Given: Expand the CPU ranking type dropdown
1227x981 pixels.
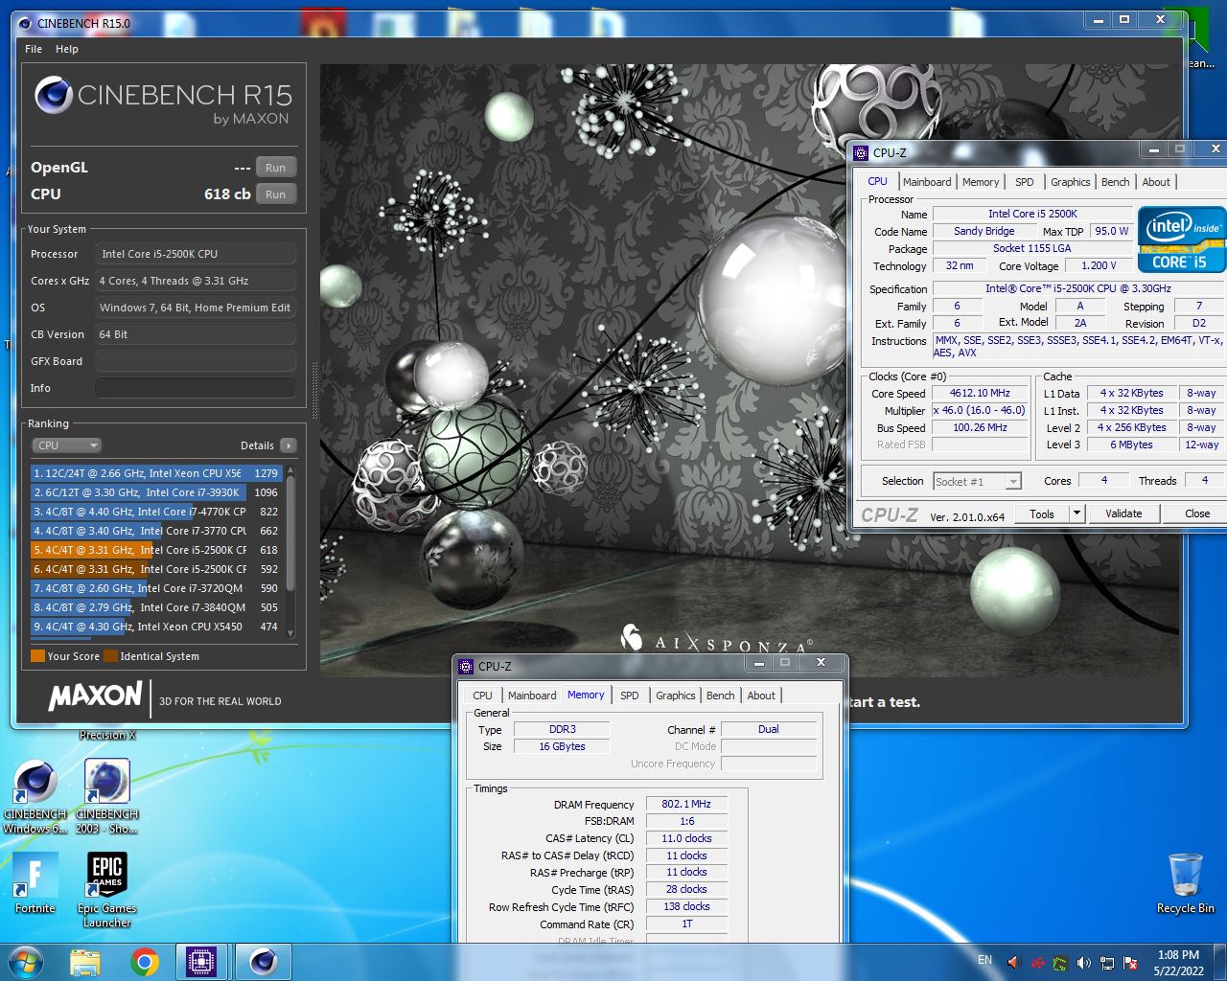Looking at the screenshot, I should coord(66,445).
